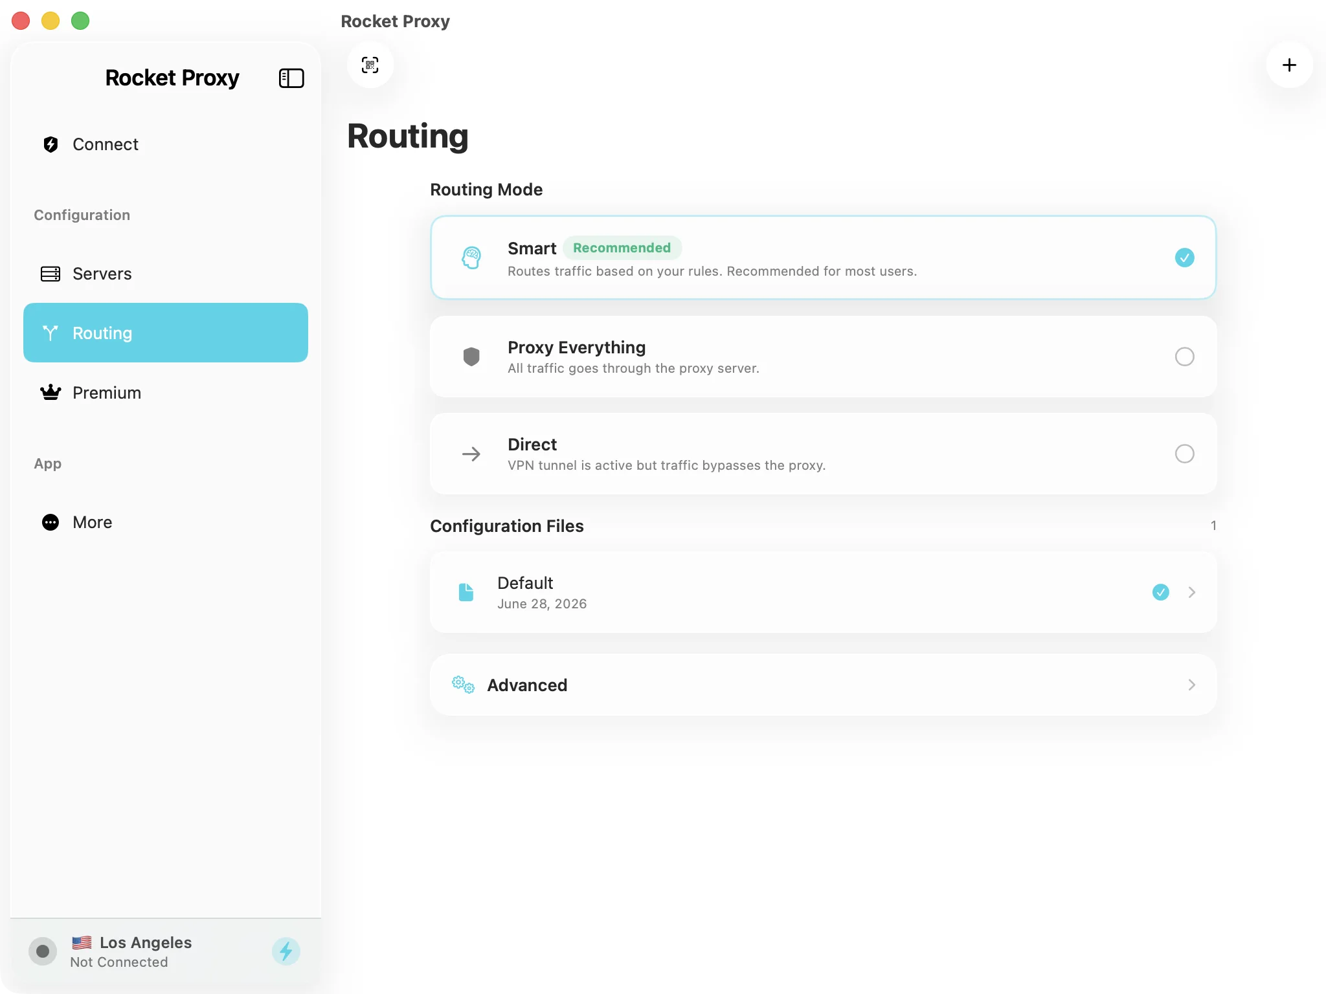Choose the Proxy Everything card title

point(576,348)
